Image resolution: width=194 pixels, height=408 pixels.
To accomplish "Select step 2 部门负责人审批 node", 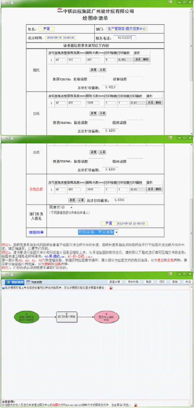I will point(67,316).
